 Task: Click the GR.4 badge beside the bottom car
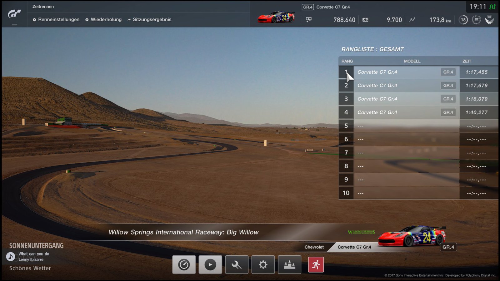448,247
